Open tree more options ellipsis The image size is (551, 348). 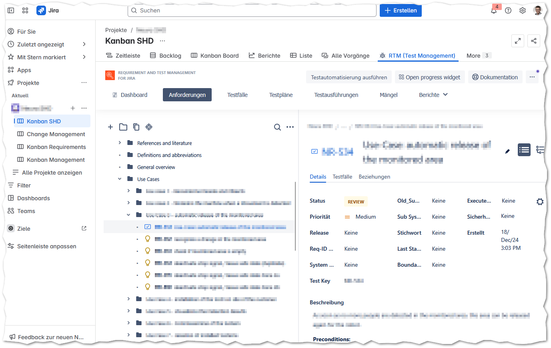290,127
